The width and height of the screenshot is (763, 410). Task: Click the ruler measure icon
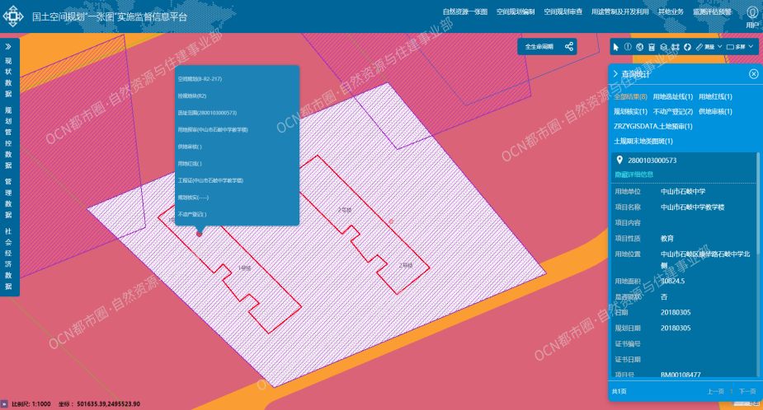click(699, 47)
